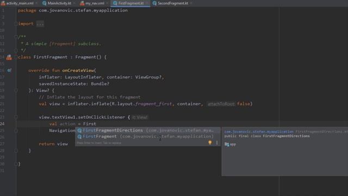
Task: Click the Navigation text on line 25
Action: coord(62,131)
